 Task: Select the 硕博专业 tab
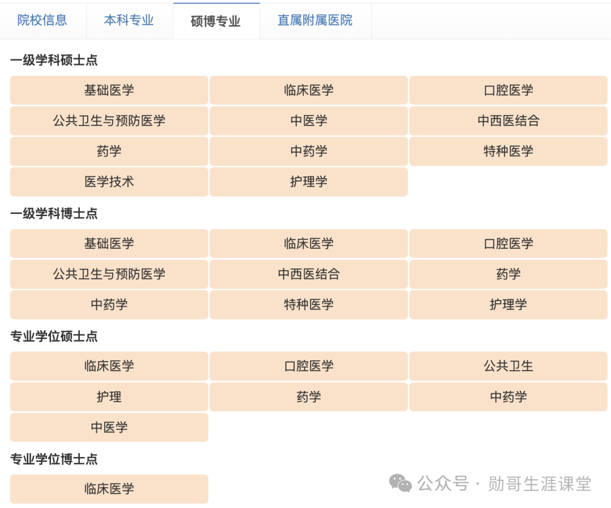pyautogui.click(x=216, y=20)
